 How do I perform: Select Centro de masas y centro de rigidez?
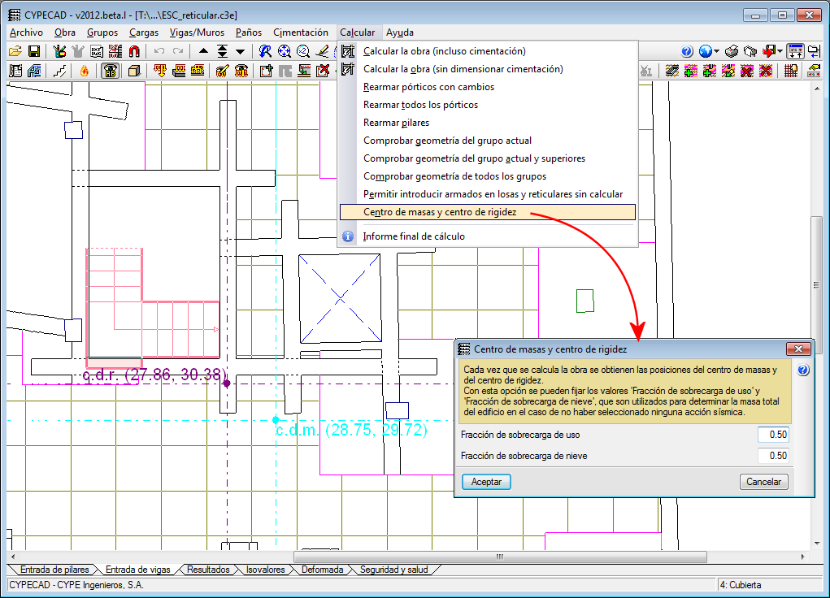point(488,212)
